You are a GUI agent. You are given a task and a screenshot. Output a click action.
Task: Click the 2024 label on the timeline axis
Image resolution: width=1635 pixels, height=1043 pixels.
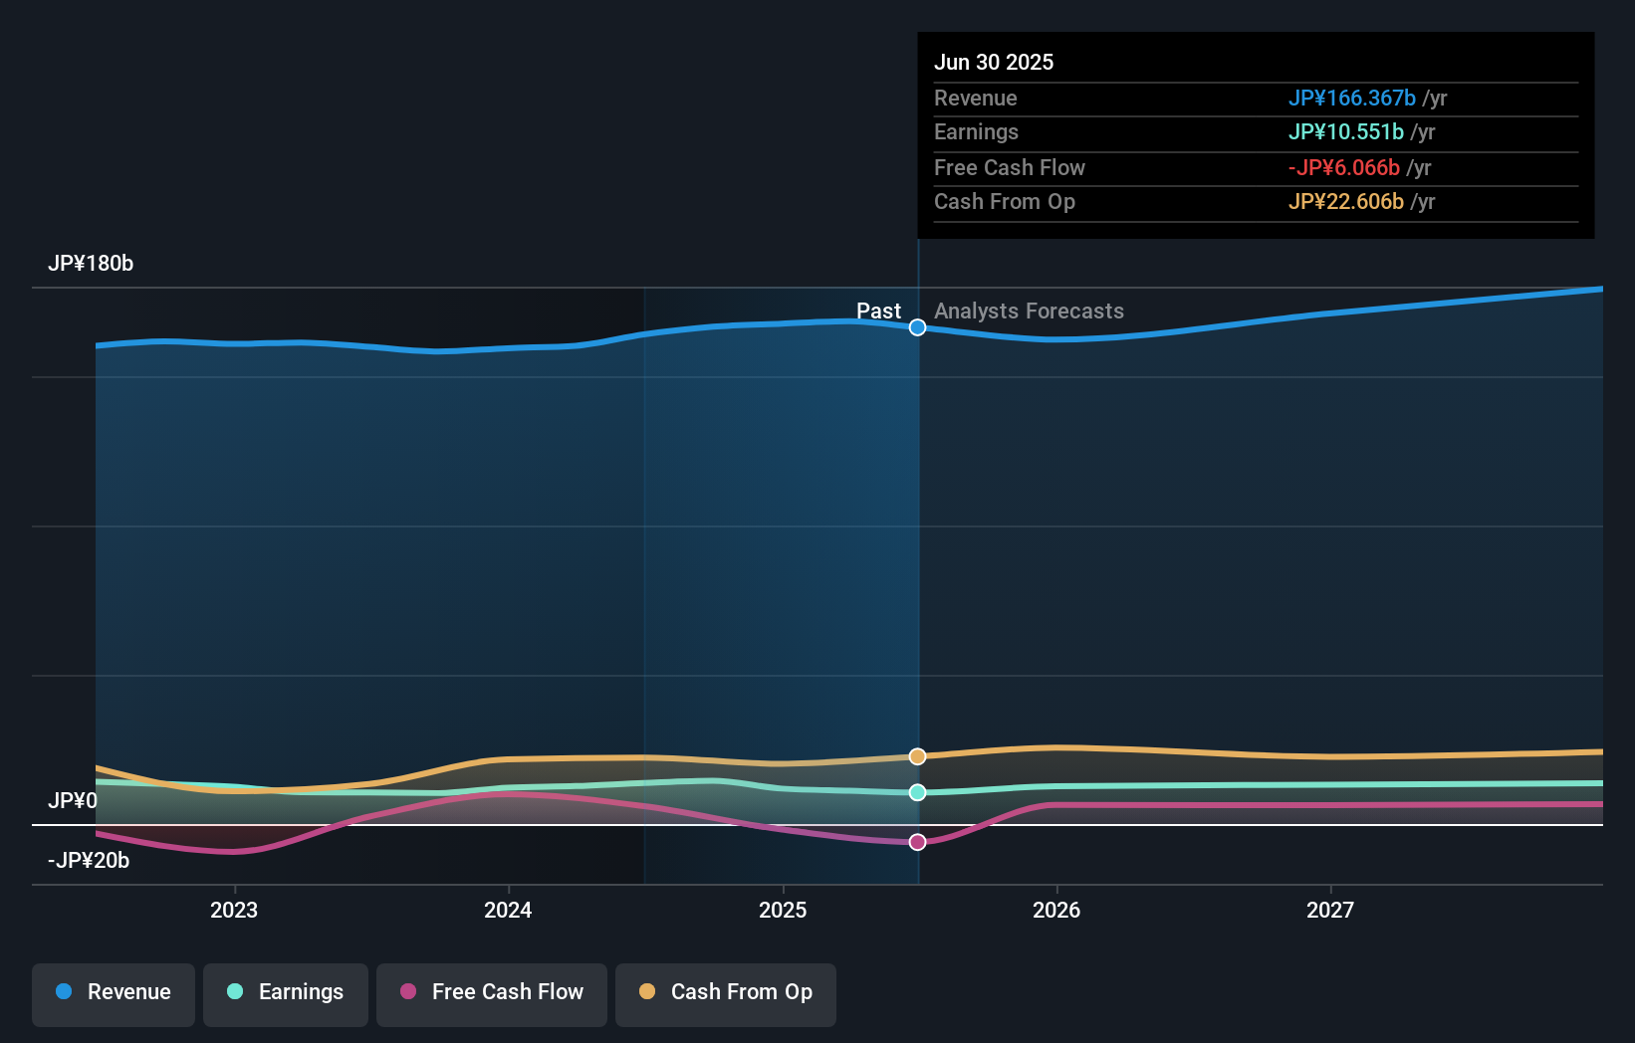[x=508, y=910]
